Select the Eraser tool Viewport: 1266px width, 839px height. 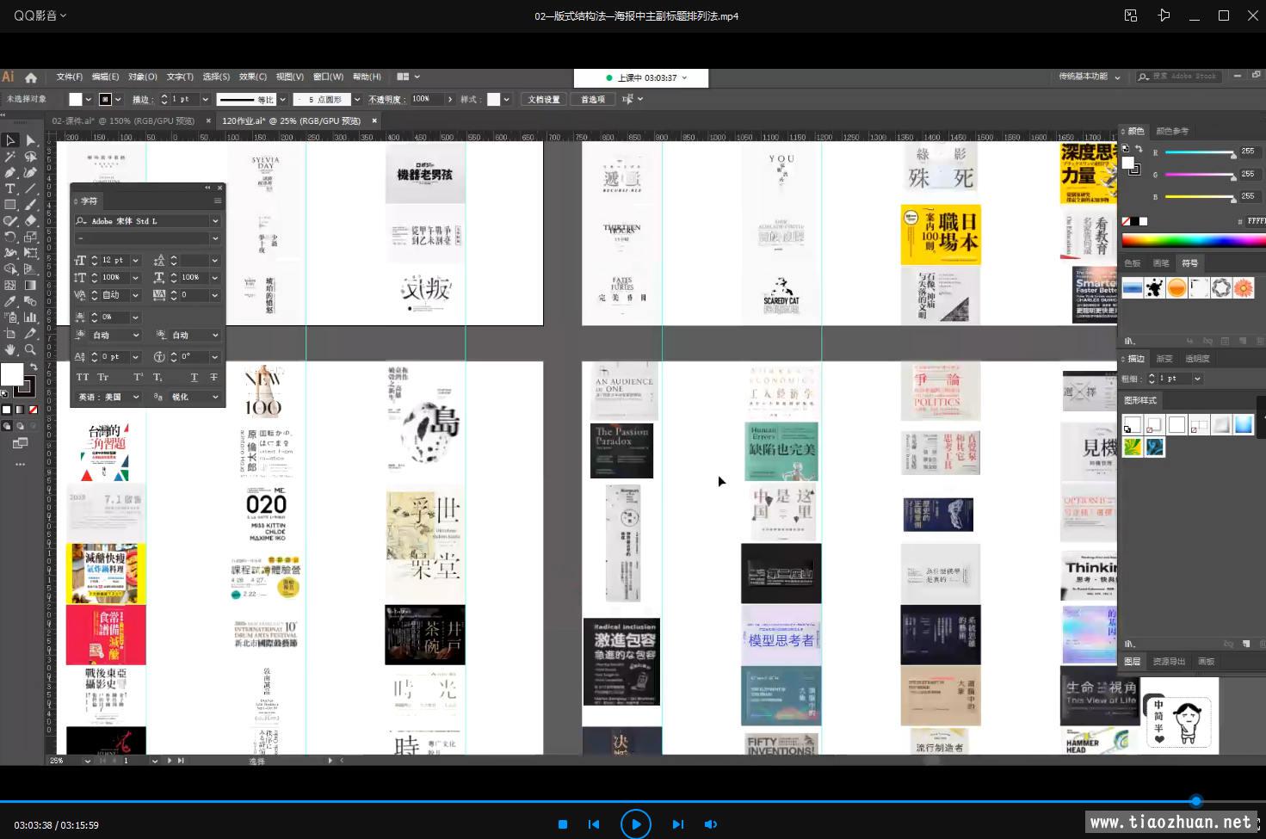pos(30,221)
